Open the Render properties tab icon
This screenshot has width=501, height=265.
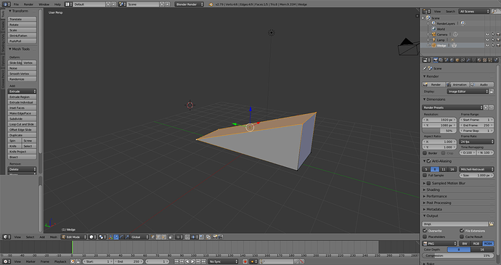click(x=436, y=60)
